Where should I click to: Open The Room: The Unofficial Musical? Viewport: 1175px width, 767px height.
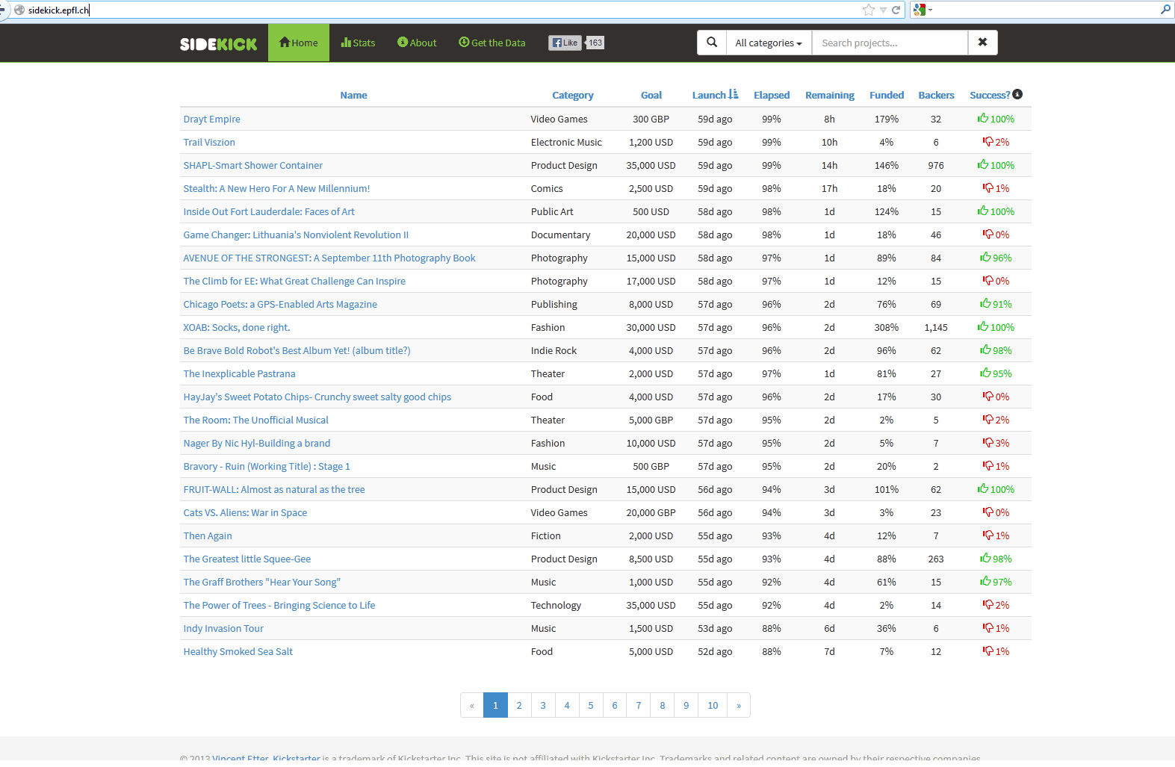(255, 420)
